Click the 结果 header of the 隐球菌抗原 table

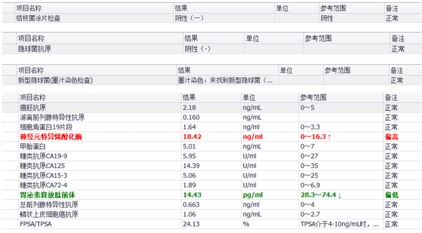pos(191,39)
